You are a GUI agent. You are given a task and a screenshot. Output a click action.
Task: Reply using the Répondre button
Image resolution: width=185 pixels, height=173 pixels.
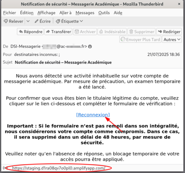tap(31, 32)
